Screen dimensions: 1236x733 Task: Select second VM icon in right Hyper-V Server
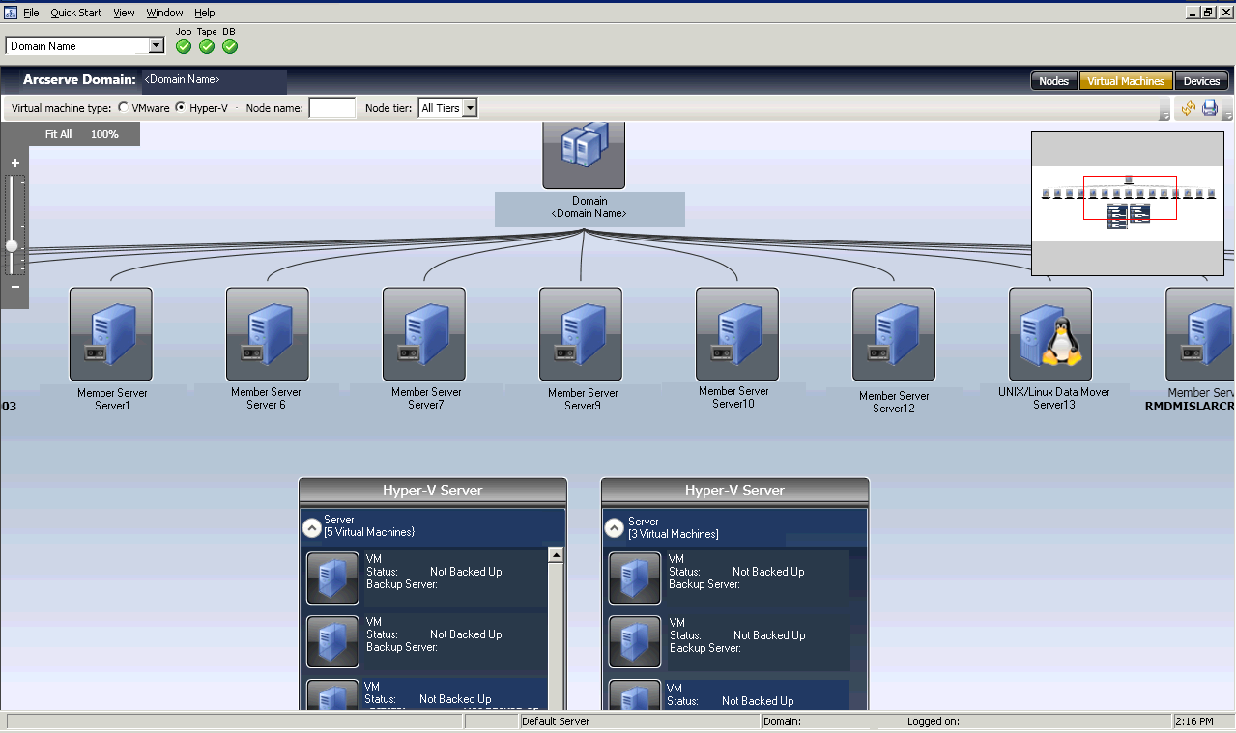point(635,641)
